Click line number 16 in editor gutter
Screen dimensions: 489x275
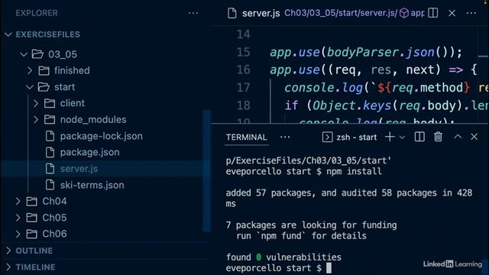243,70
